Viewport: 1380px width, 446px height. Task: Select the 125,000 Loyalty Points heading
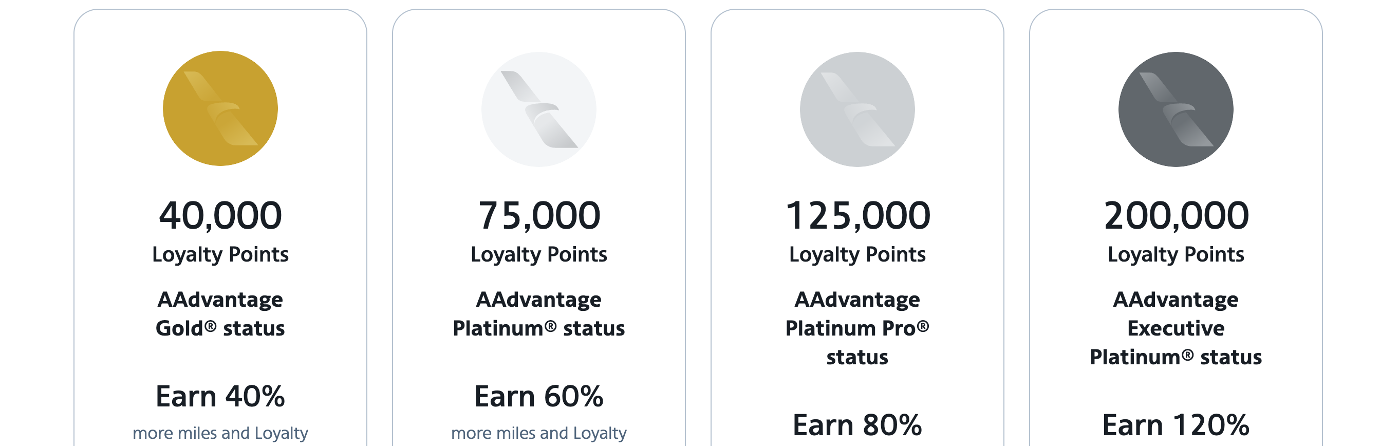(x=857, y=215)
